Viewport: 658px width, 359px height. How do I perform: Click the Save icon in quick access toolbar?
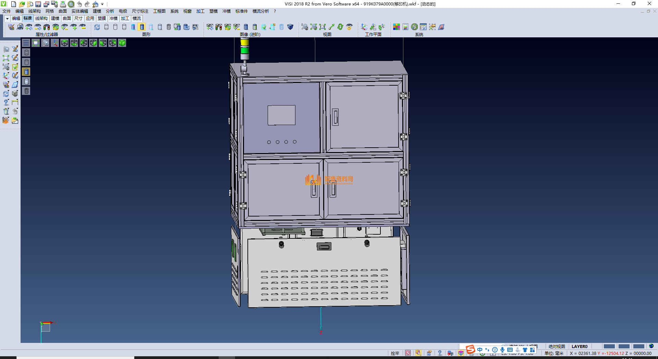point(38,4)
